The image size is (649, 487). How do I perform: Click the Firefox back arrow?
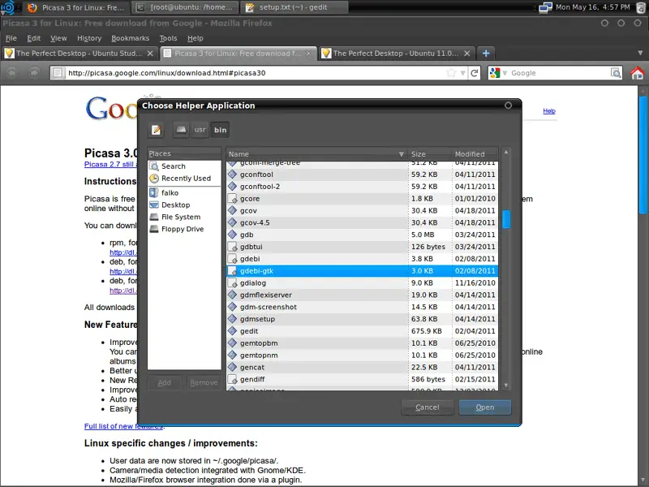(x=11, y=73)
